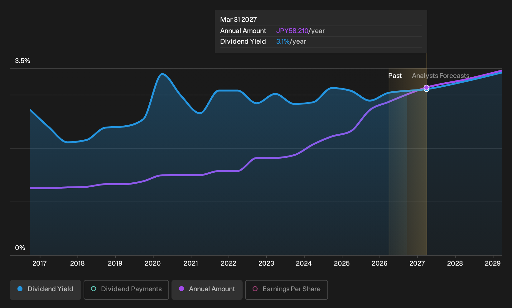Image resolution: width=512 pixels, height=308 pixels.
Task: Click the 0% y-axis label
Action: (x=20, y=248)
